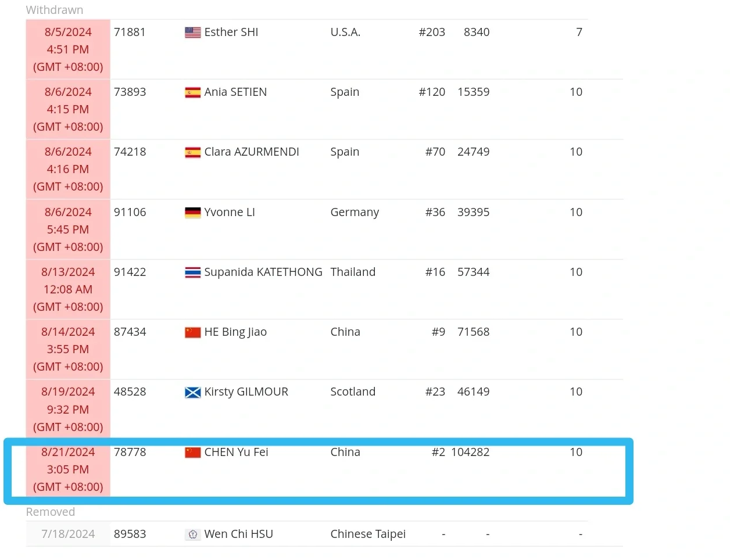Click the Chinese Taipei flag beside Wen Chi HSU

192,534
